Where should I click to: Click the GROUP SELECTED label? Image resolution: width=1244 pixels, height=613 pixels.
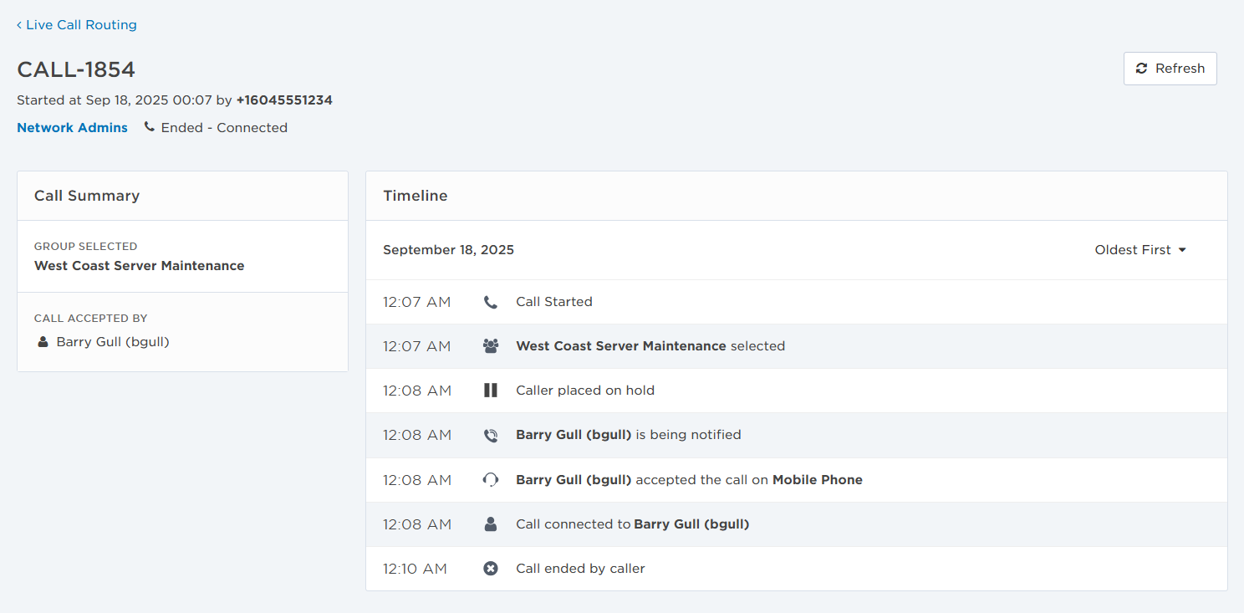point(85,247)
